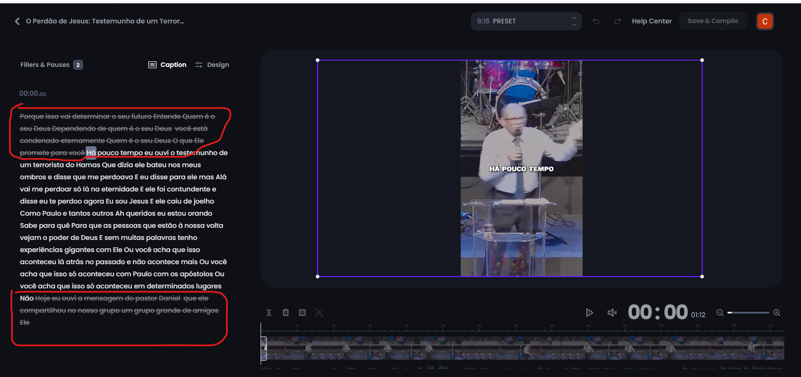Click the face tracking icon
801x377 pixels.
[x=319, y=313]
